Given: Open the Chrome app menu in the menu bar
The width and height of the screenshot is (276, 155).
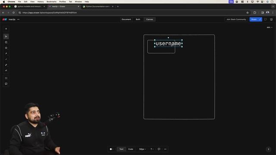Looking at the screenshot, I should coord(11,2).
